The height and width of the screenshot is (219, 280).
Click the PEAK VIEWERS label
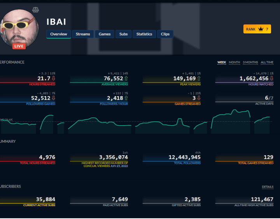click(190, 84)
